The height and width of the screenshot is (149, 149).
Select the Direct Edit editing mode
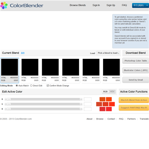pos(31,86)
